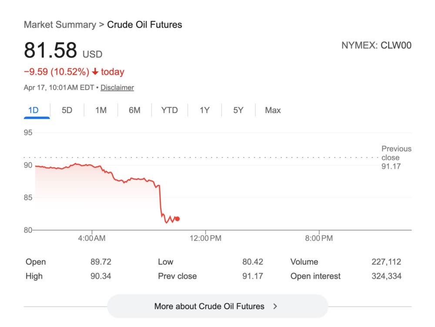Show the 1M chart range
This screenshot has width=435, height=327.
[101, 110]
